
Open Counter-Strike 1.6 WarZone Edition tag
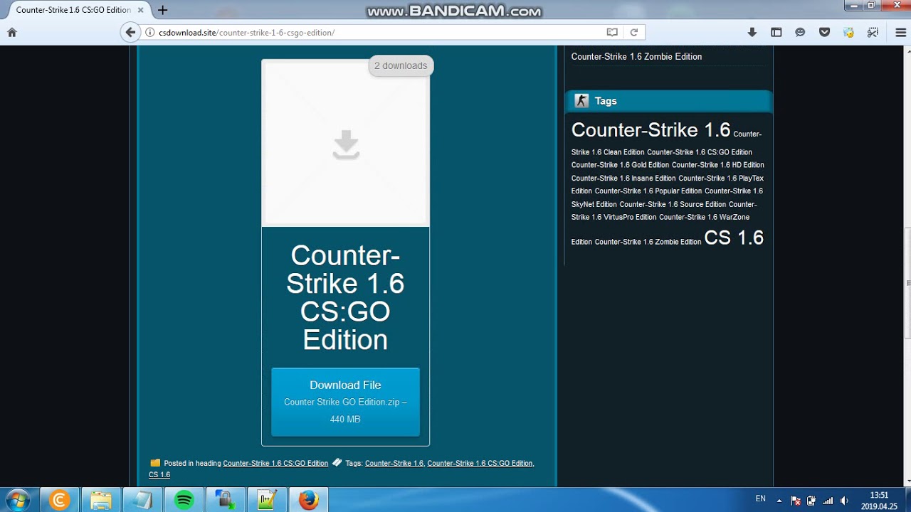coord(660,229)
